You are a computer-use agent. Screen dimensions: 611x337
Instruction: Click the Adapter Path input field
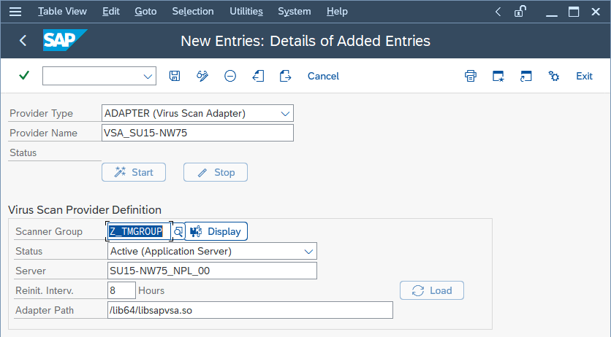[250, 310]
